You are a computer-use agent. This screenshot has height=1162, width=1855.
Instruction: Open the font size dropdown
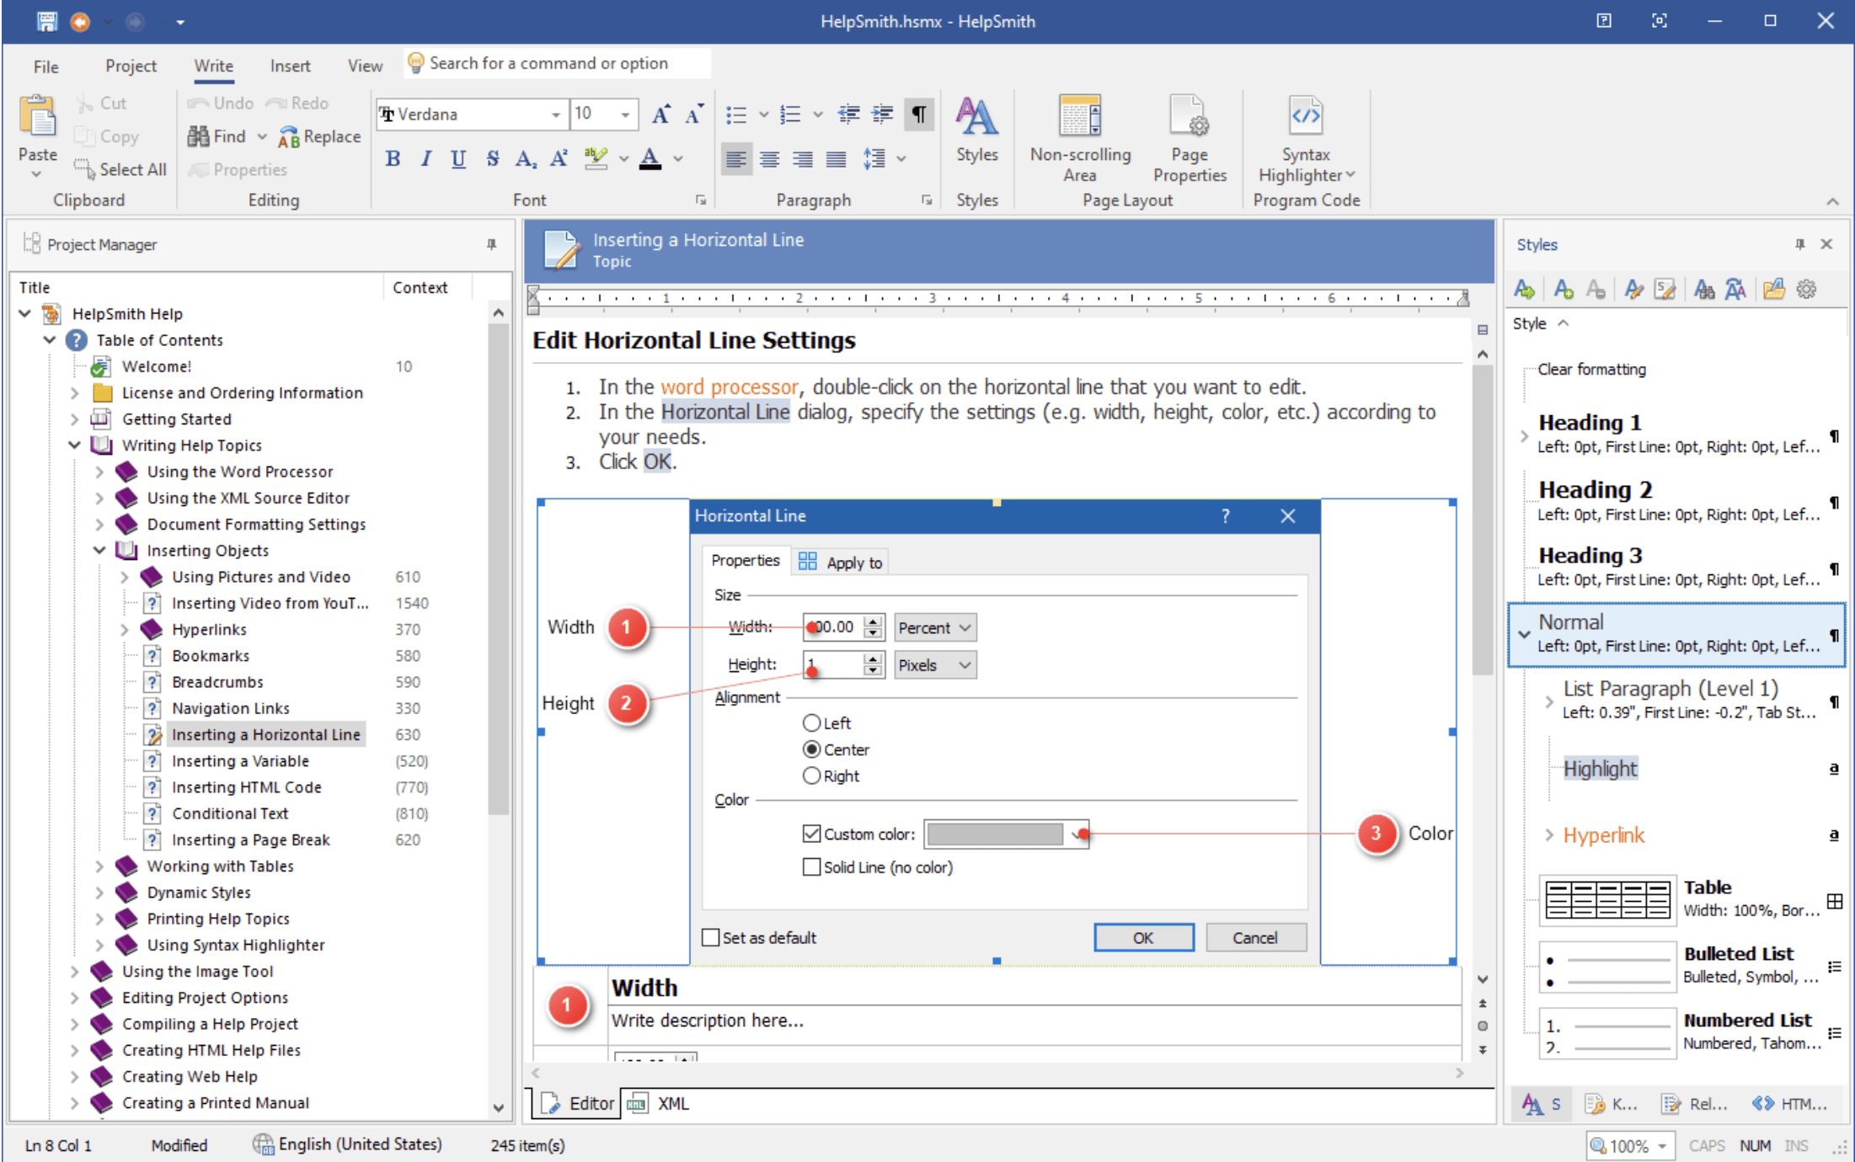point(625,115)
